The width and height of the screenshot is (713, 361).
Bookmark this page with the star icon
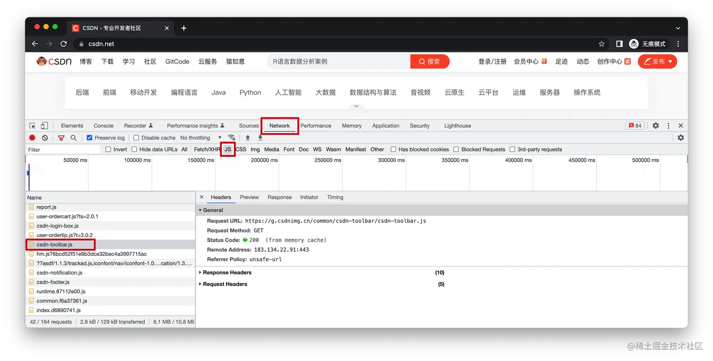pos(602,44)
